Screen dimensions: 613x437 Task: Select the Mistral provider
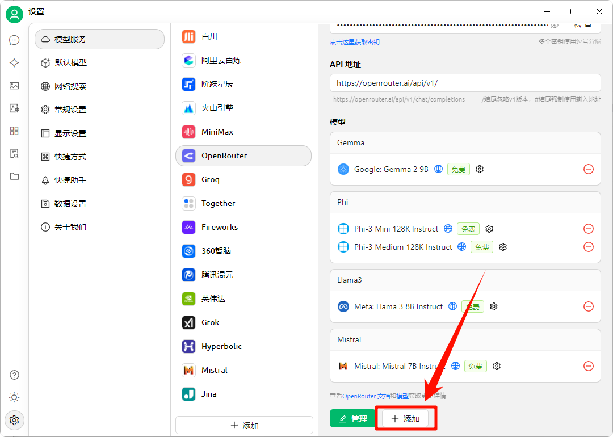click(x=243, y=370)
